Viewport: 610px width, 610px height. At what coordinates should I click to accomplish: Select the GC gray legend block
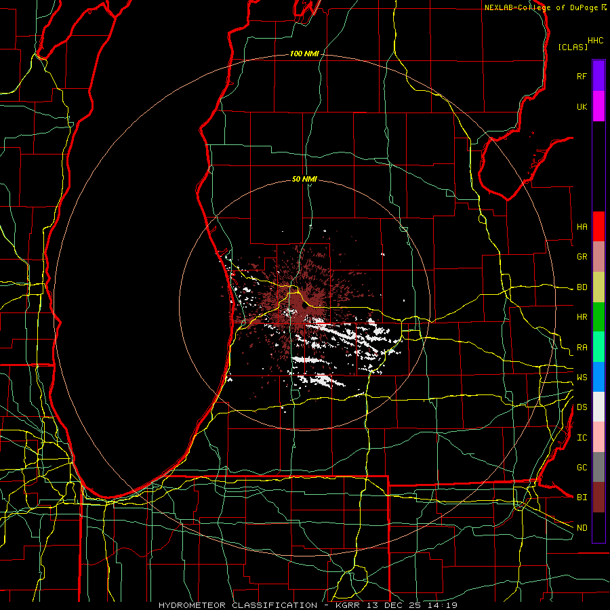[598, 467]
